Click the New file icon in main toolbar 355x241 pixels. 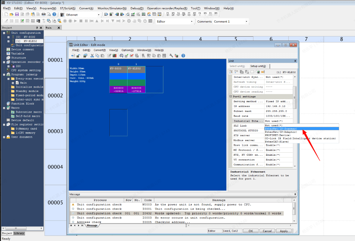tap(6, 14)
